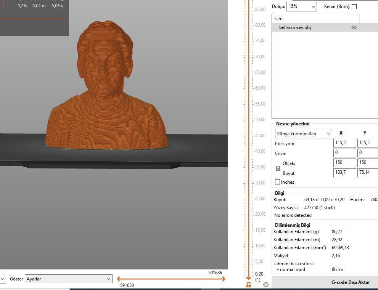This screenshot has height=290, width=378.
Task: Click the left arrow of the bottom range slider
Action: pos(119,279)
